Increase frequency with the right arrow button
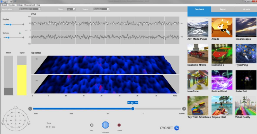This screenshot has height=134, width=257. [x=184, y=109]
